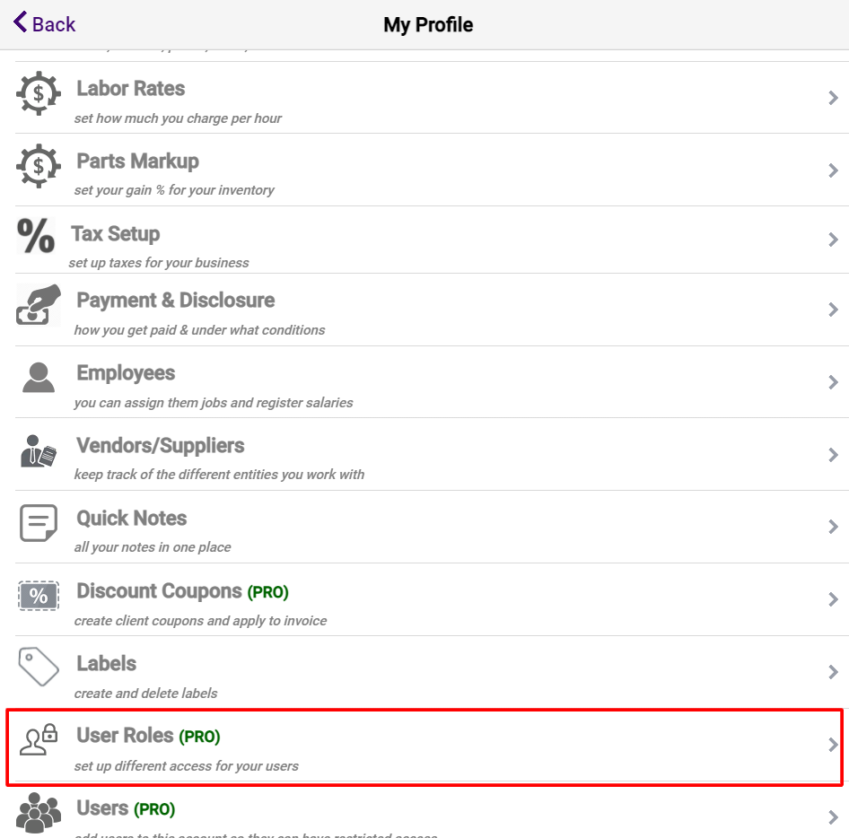Screen dimensions: 849x838
Task: Expand the Labor Rates row chevron
Action: point(833,98)
